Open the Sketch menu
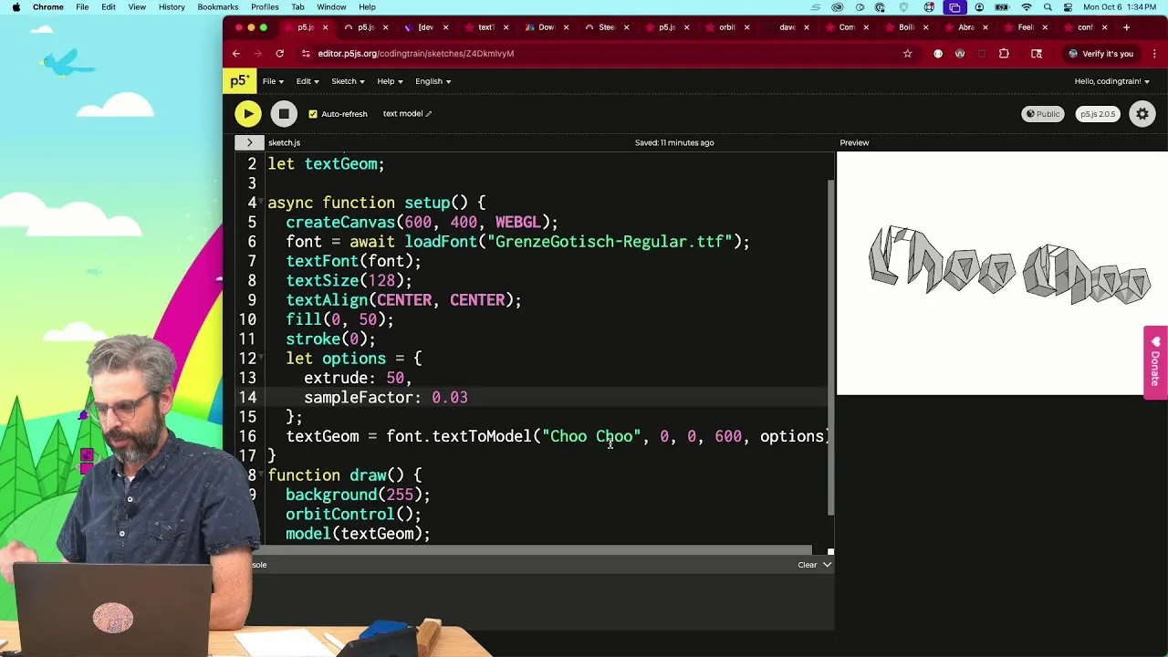 tap(347, 81)
